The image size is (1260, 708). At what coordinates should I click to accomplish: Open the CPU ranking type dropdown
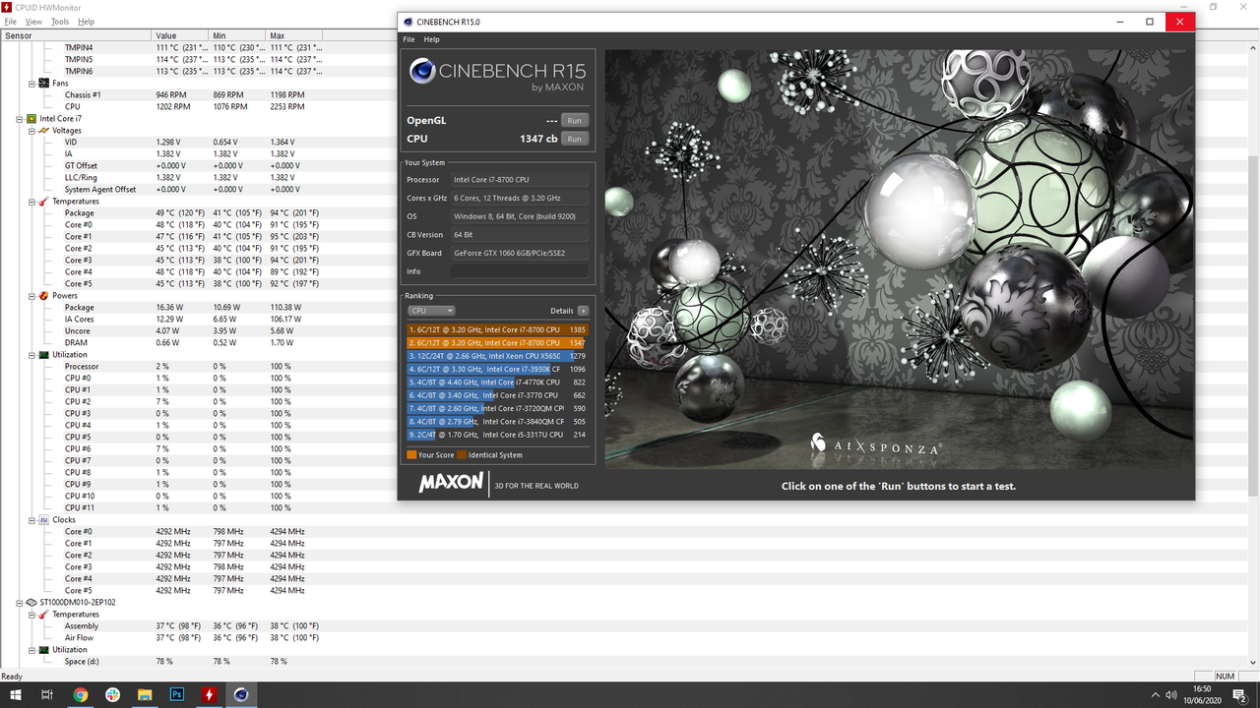[431, 311]
